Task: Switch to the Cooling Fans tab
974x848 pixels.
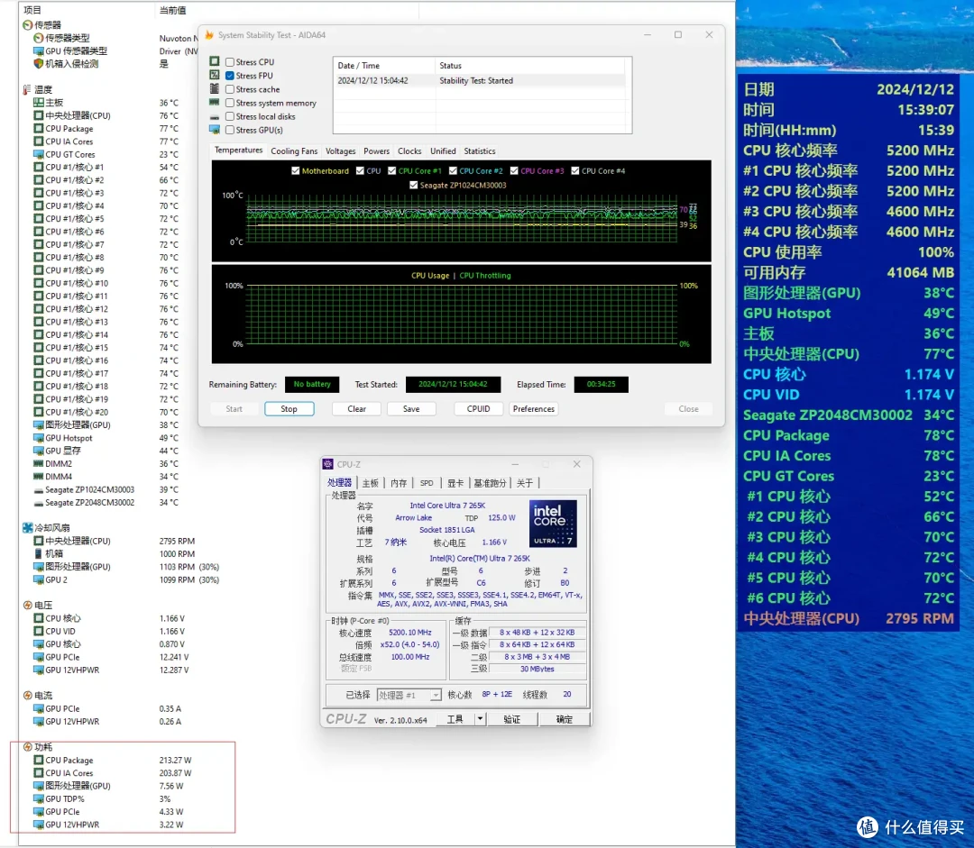Action: click(294, 150)
